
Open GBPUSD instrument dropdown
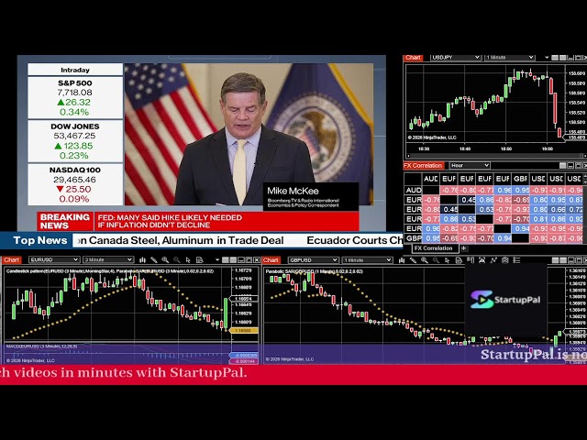(x=314, y=260)
